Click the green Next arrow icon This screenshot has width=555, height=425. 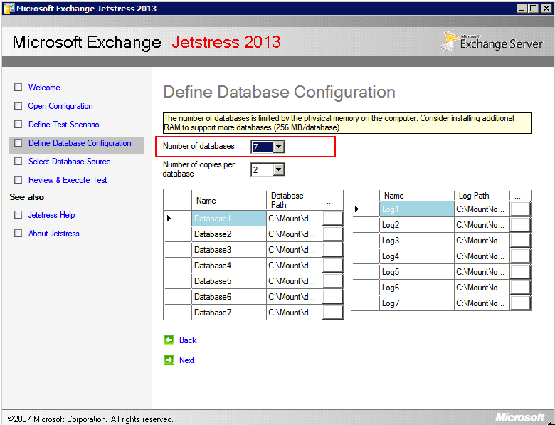[169, 360]
